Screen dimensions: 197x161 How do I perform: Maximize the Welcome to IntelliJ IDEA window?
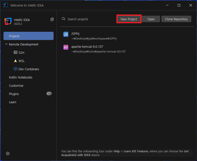pos(179,5)
